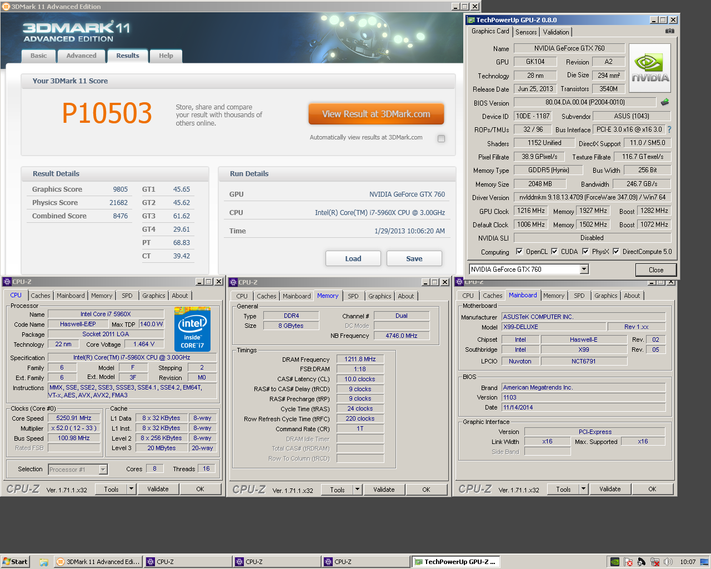Select About tab in CPU-Z Memory window
Image resolution: width=711 pixels, height=569 pixels.
pyautogui.click(x=406, y=296)
